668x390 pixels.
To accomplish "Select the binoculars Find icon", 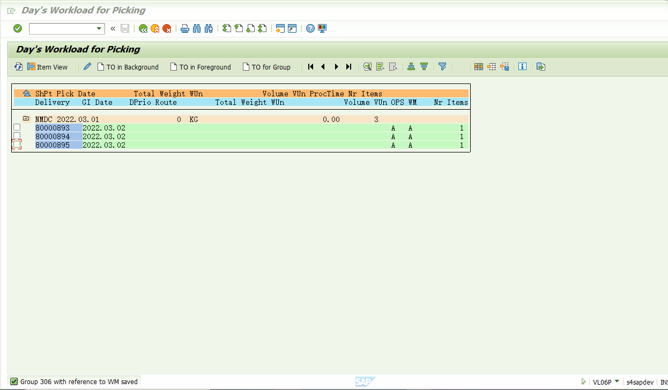I will [198, 28].
